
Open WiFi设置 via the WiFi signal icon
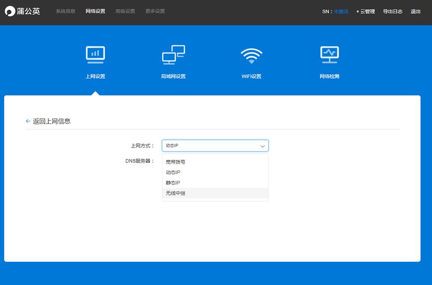tap(251, 55)
